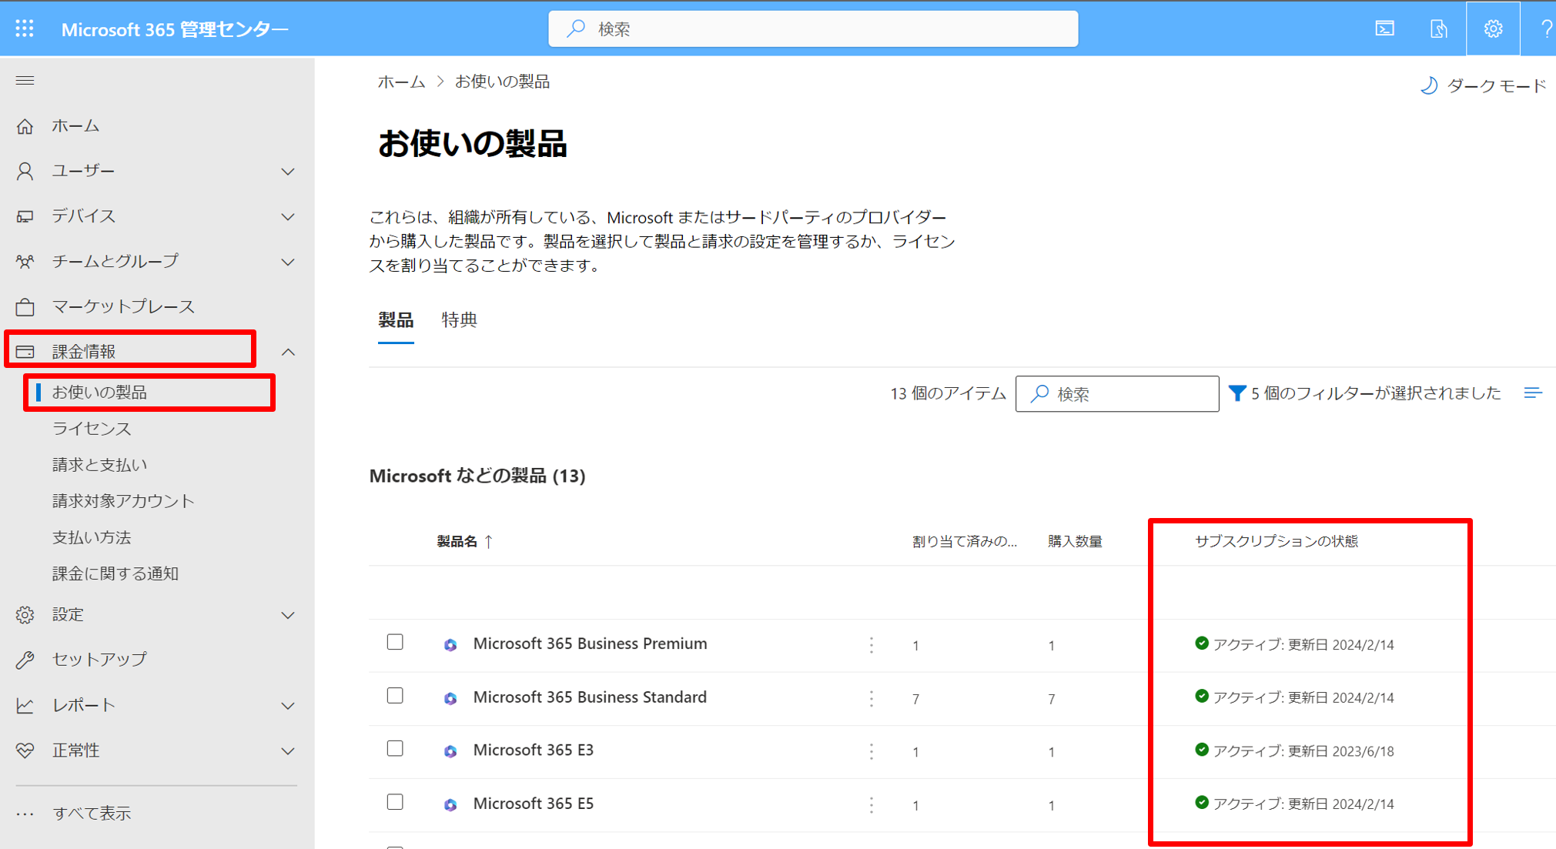The image size is (1556, 849).
Task: Click the マーケットプレース shopping bag icon
Action: (25, 306)
